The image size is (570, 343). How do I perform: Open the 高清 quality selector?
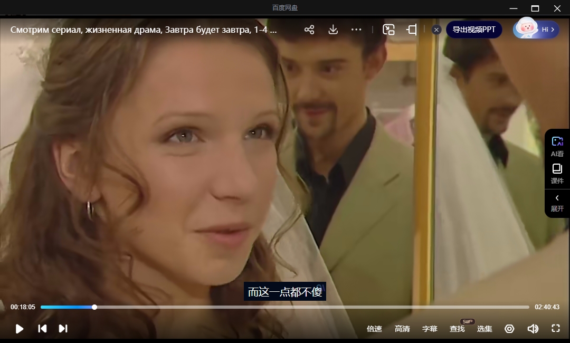(x=402, y=329)
